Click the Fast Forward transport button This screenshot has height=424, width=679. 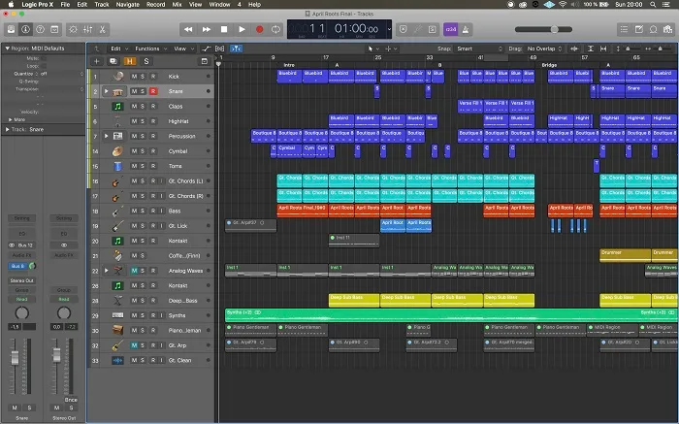207,29
